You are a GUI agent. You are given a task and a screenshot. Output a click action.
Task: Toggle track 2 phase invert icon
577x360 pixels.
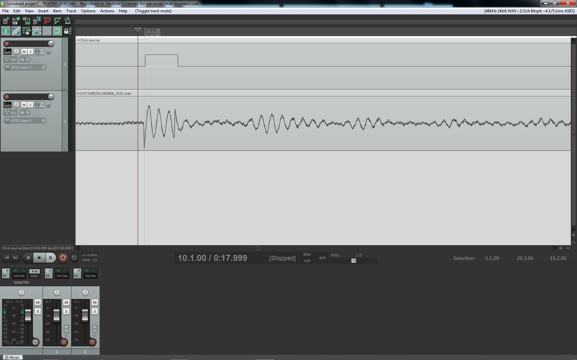[49, 105]
